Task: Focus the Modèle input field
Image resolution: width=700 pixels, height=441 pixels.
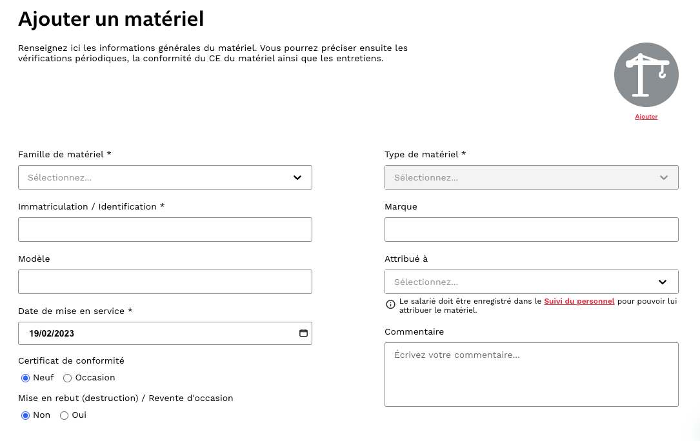Action: point(165,282)
